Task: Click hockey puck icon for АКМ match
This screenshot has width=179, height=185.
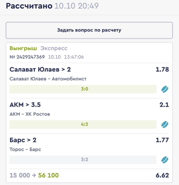Action: pyautogui.click(x=165, y=124)
